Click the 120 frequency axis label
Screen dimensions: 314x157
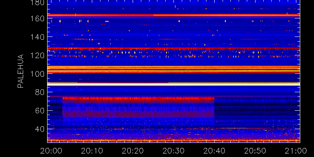coord(38,55)
